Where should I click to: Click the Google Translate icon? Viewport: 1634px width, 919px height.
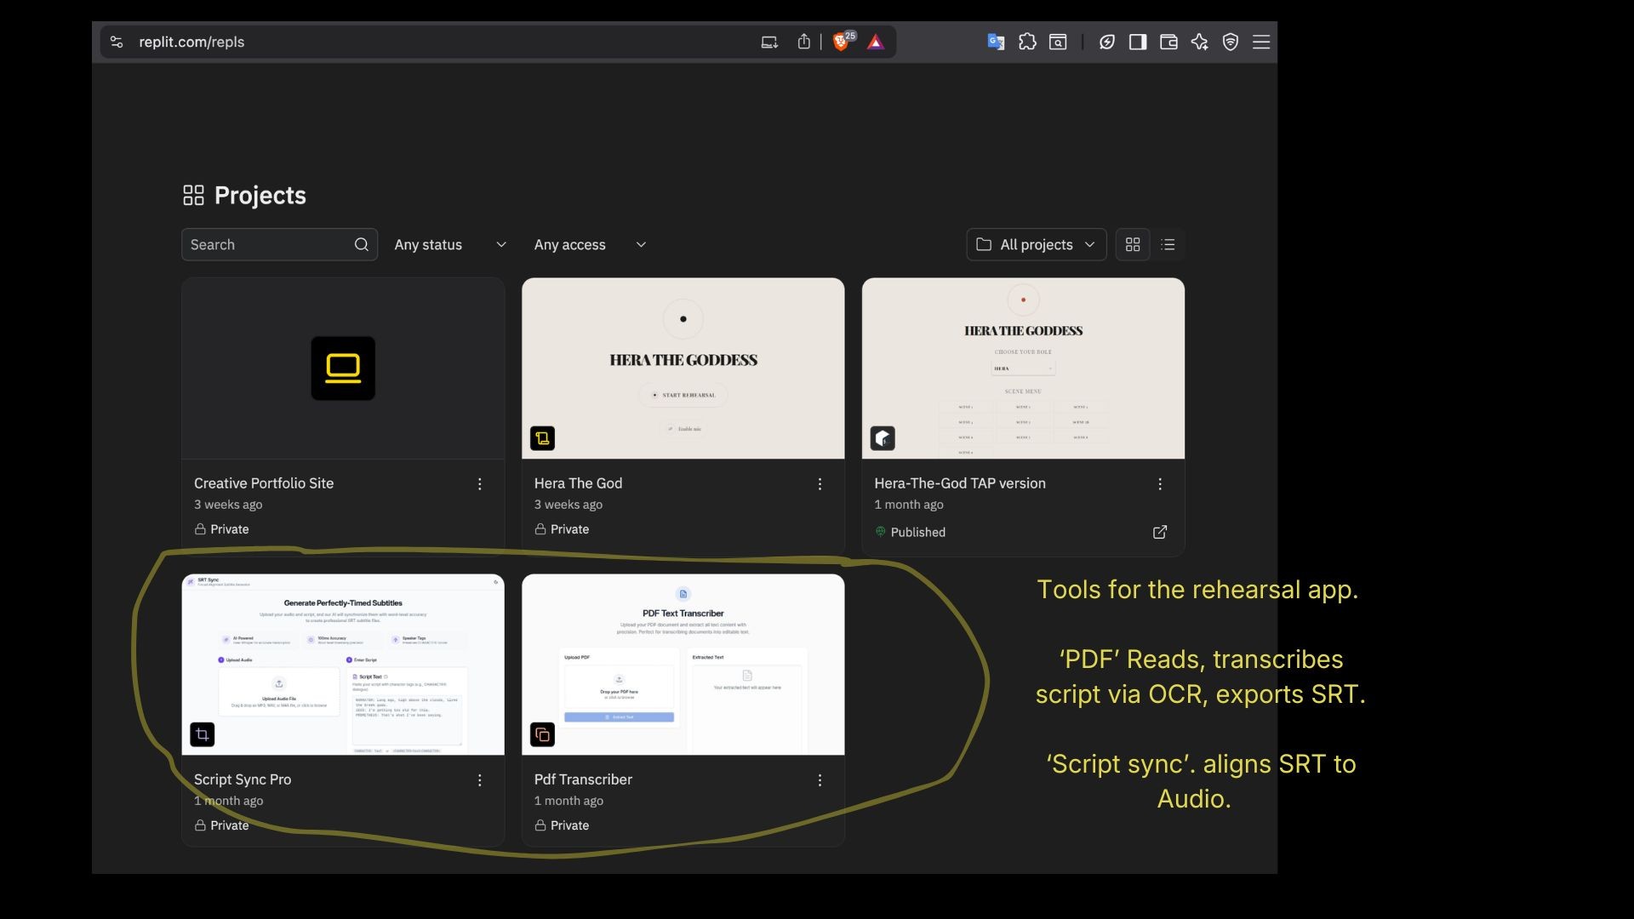point(996,42)
